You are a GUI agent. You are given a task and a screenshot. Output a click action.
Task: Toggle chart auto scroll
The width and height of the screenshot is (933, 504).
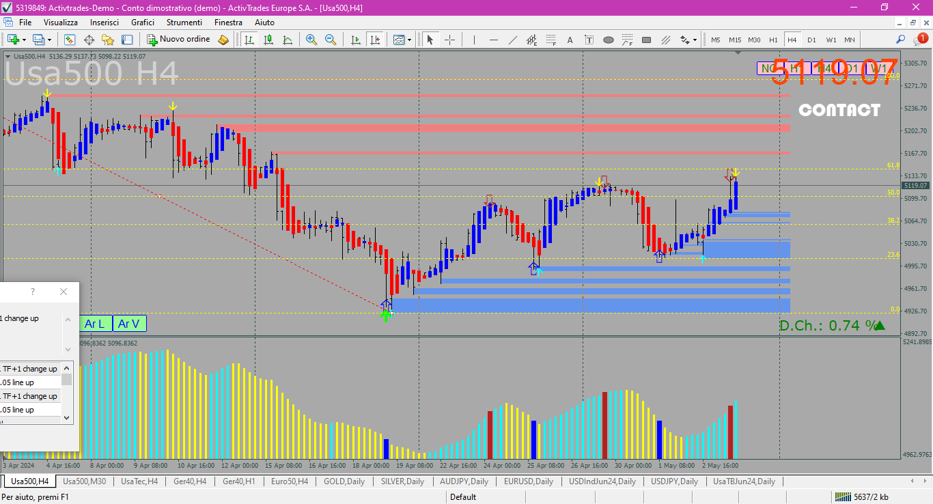coord(355,40)
